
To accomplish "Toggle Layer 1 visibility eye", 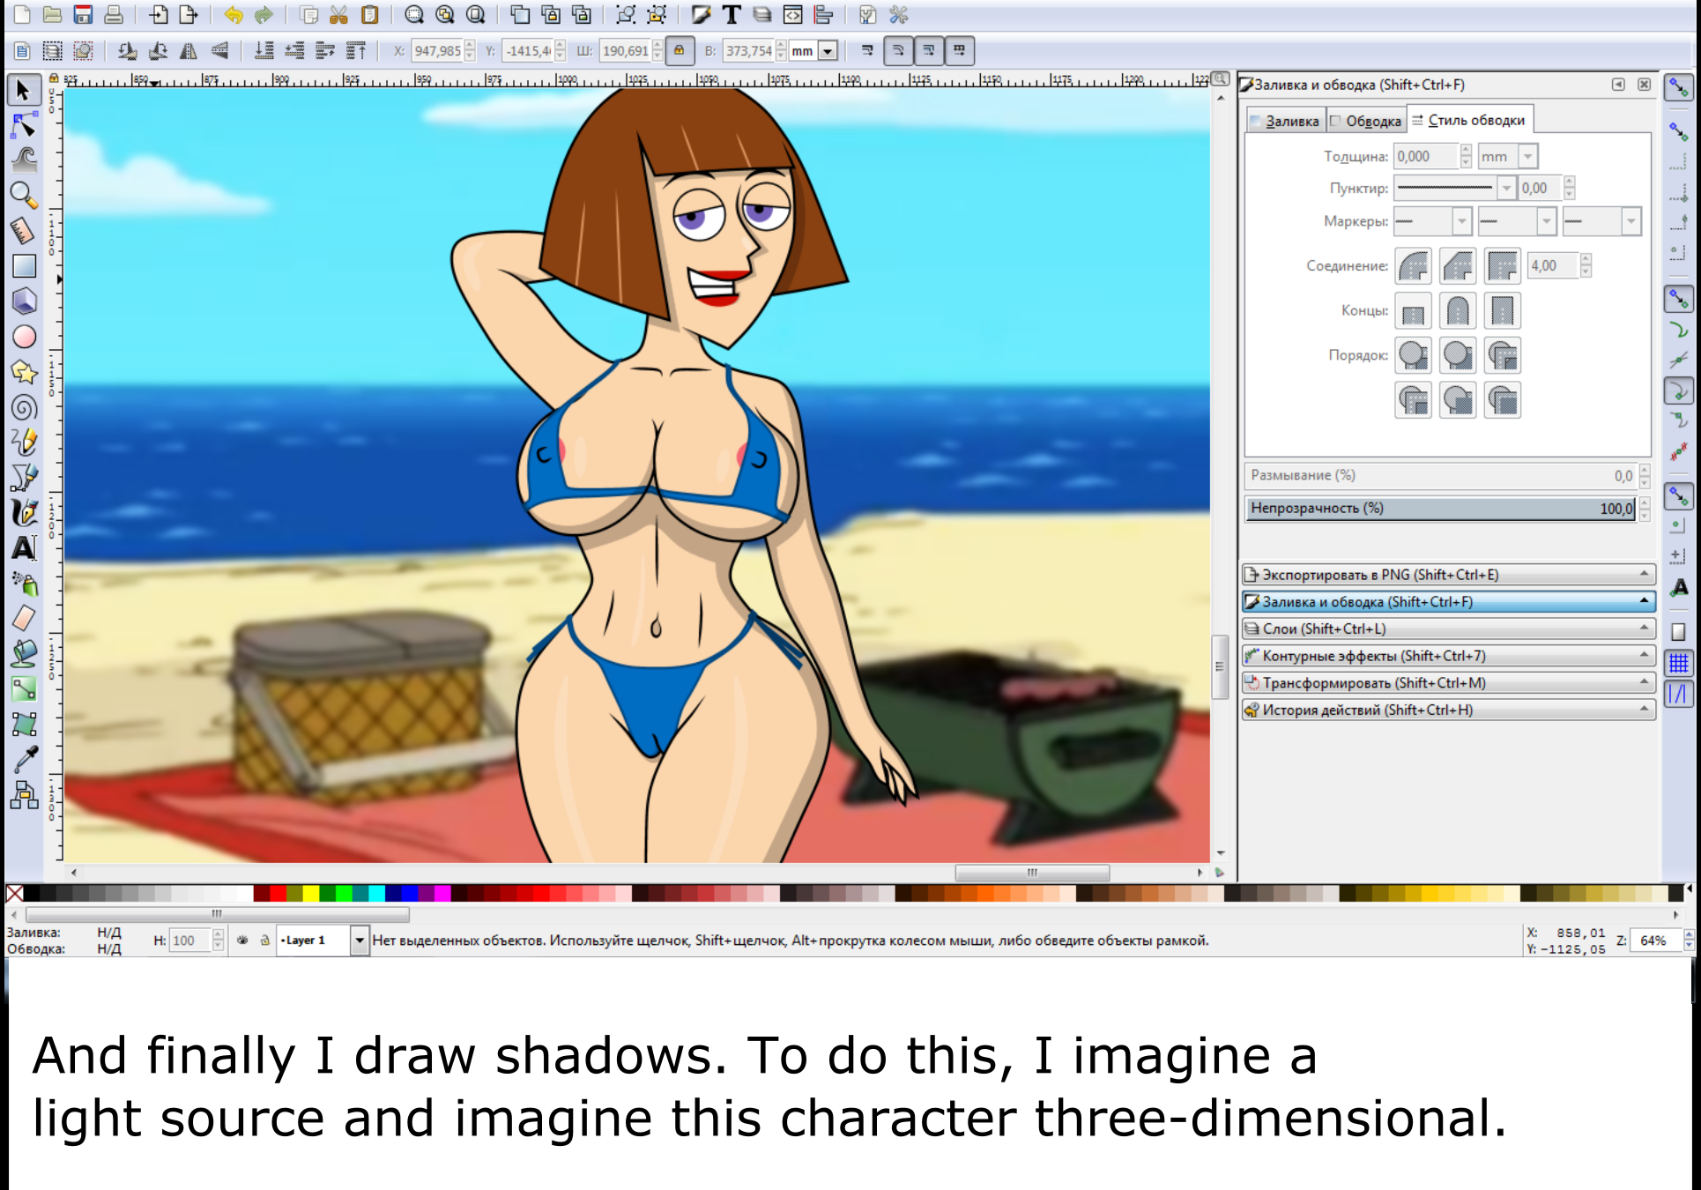I will point(242,941).
